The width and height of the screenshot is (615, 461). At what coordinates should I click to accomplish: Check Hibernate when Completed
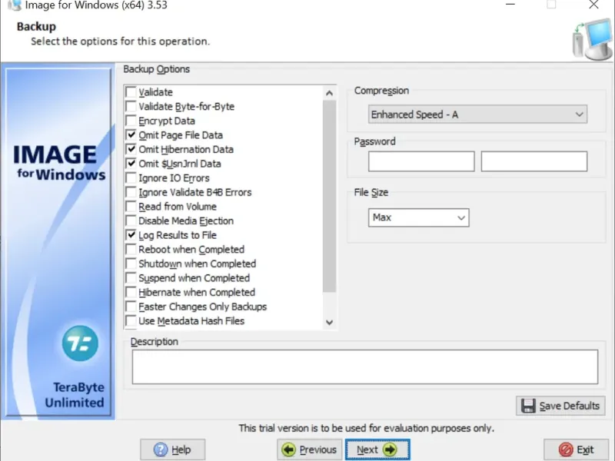pos(131,293)
